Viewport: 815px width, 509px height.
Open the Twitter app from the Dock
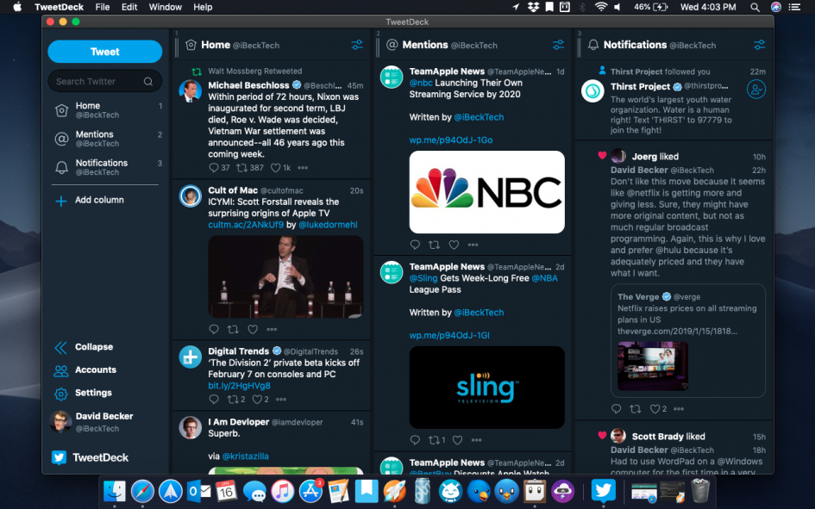click(x=603, y=489)
